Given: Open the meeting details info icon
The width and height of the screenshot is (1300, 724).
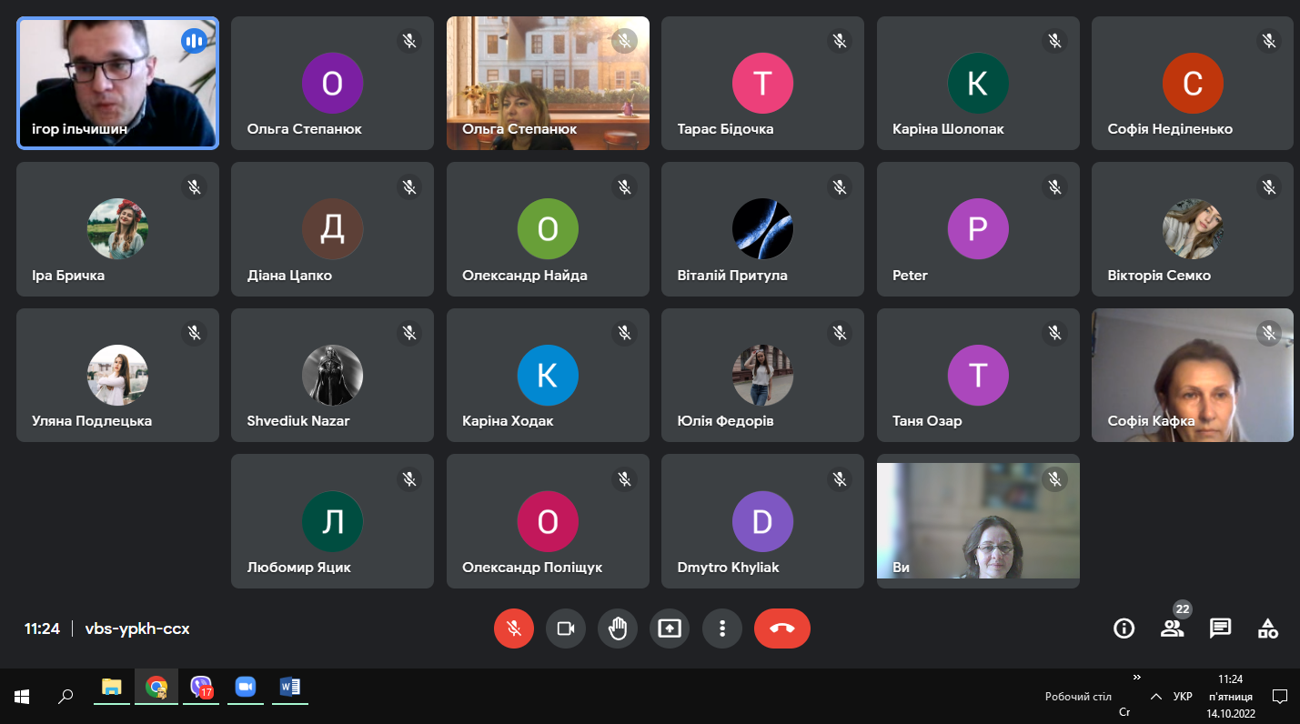Looking at the screenshot, I should (x=1124, y=628).
